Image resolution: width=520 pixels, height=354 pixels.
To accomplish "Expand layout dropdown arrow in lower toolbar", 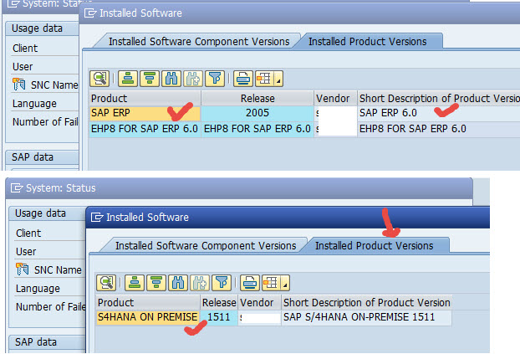I will point(283,285).
